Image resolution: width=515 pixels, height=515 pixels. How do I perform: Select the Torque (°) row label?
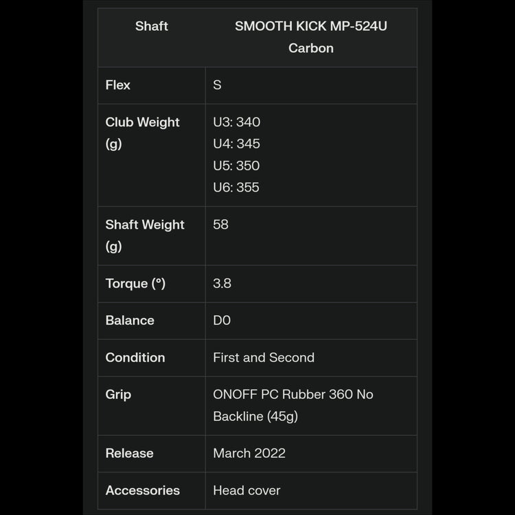135,284
